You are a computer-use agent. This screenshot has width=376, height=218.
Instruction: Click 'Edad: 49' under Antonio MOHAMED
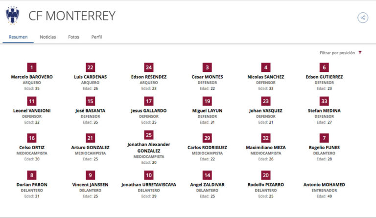(324, 196)
